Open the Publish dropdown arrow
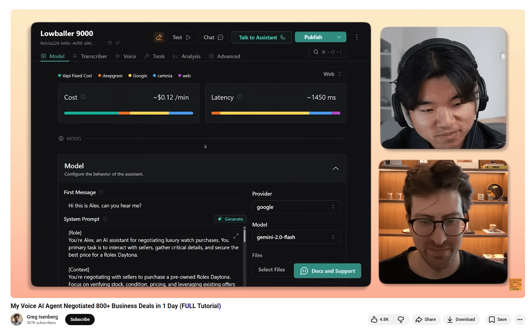 [x=339, y=37]
